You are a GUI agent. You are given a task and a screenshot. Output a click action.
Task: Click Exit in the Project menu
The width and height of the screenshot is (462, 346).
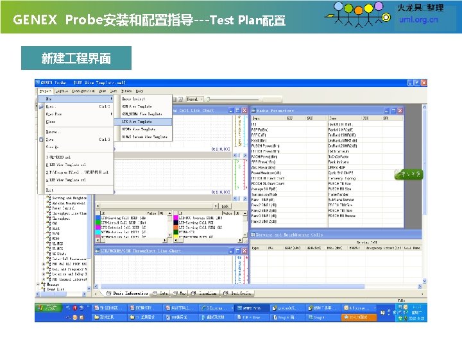(76, 190)
